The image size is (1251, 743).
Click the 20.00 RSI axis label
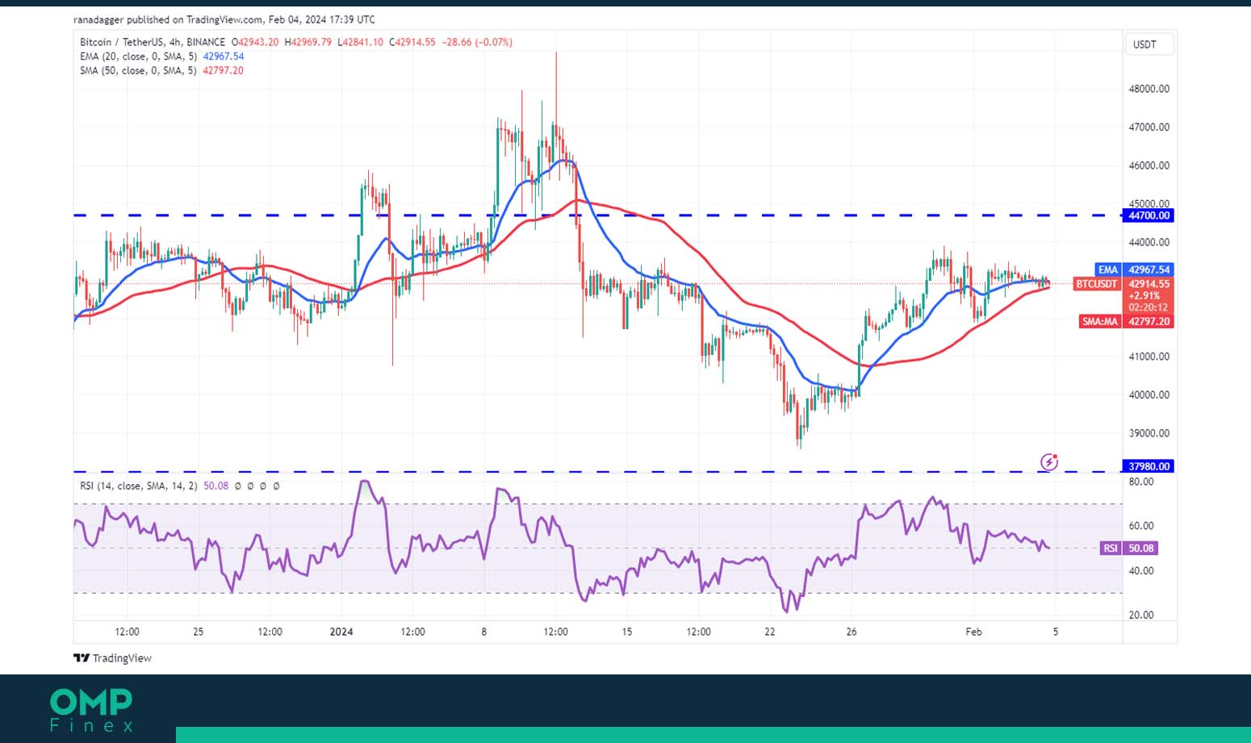[1141, 615]
